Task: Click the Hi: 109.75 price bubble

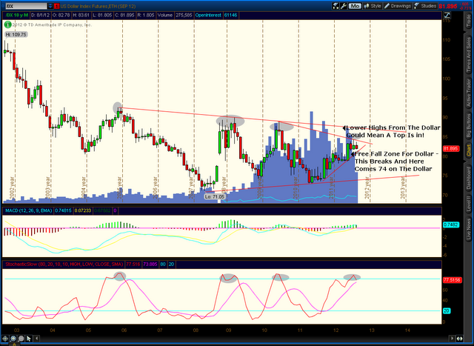Action: [x=16, y=35]
